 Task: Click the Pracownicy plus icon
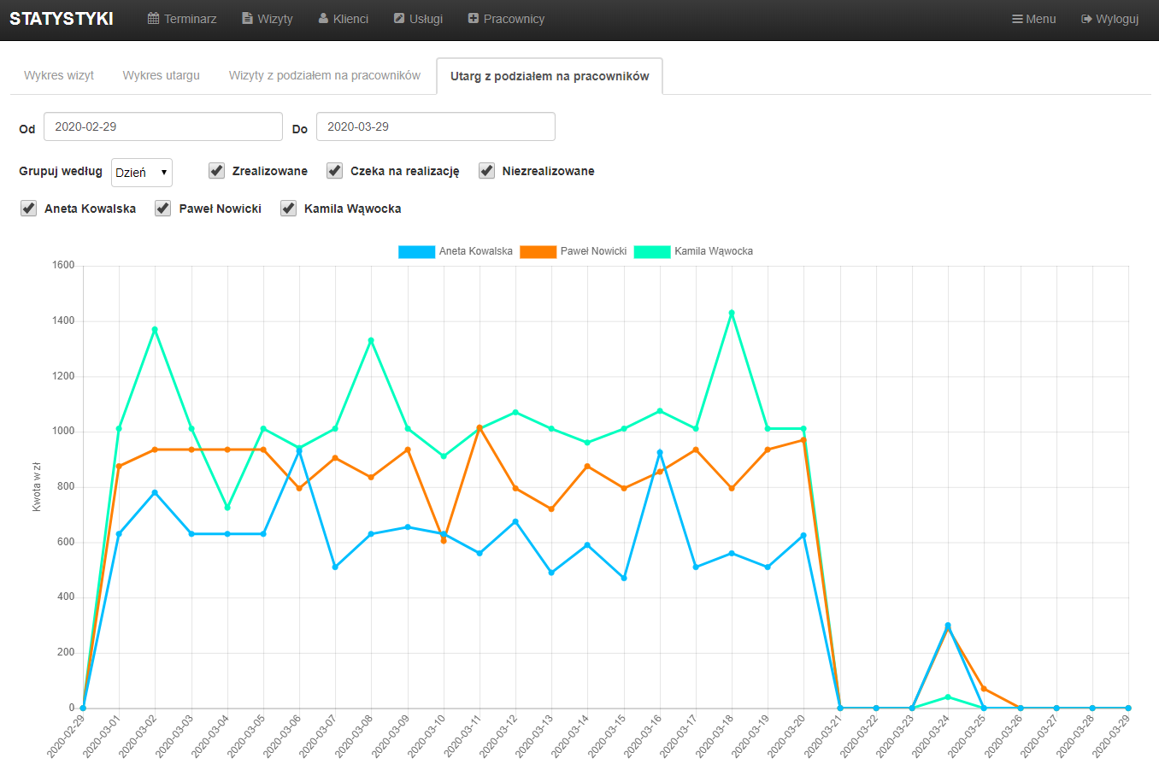coord(474,19)
